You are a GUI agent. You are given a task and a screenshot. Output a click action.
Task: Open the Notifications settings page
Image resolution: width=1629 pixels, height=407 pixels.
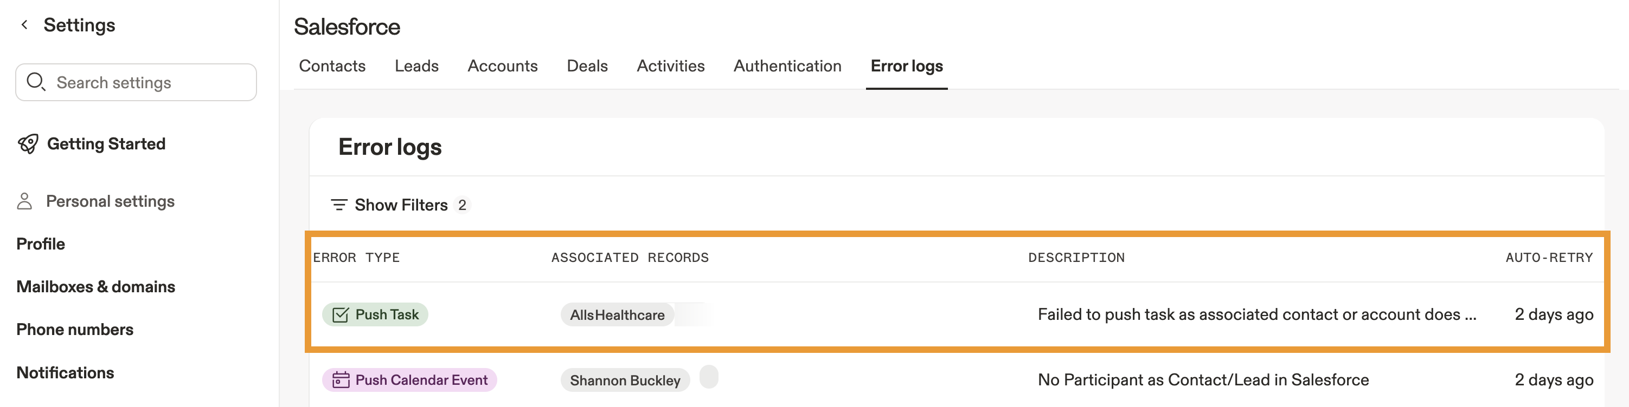click(65, 373)
